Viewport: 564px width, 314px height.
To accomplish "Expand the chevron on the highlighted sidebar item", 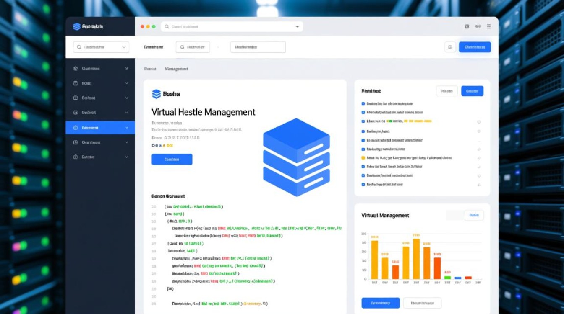I will (x=127, y=128).
